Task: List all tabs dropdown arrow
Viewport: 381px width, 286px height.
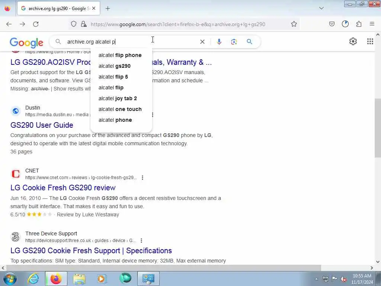Action: point(321,8)
